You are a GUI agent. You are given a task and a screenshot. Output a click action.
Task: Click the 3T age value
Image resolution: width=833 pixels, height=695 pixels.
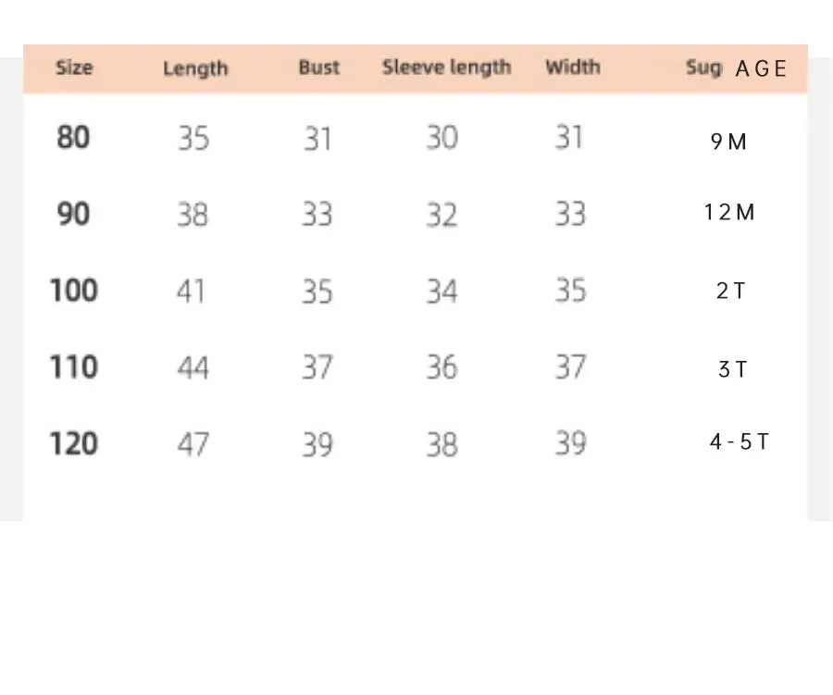click(x=732, y=369)
